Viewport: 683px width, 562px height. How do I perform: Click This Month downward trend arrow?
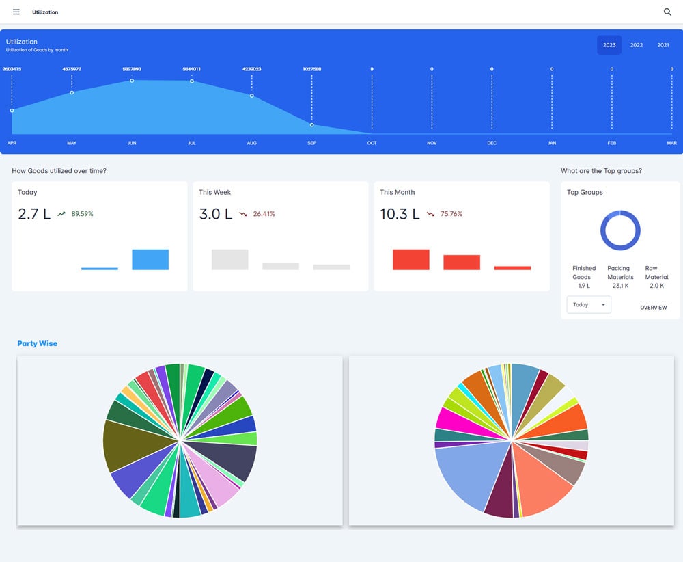(x=430, y=214)
